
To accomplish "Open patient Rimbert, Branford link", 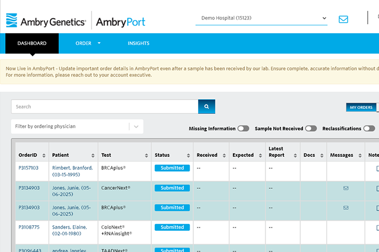I will 72,171.
